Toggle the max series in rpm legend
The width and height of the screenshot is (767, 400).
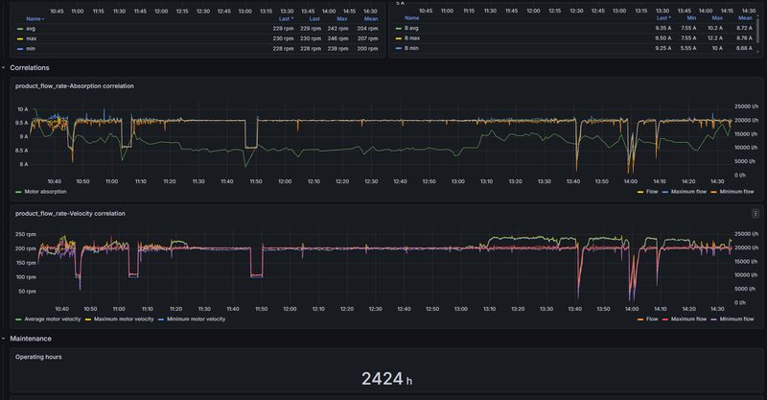(x=32, y=38)
